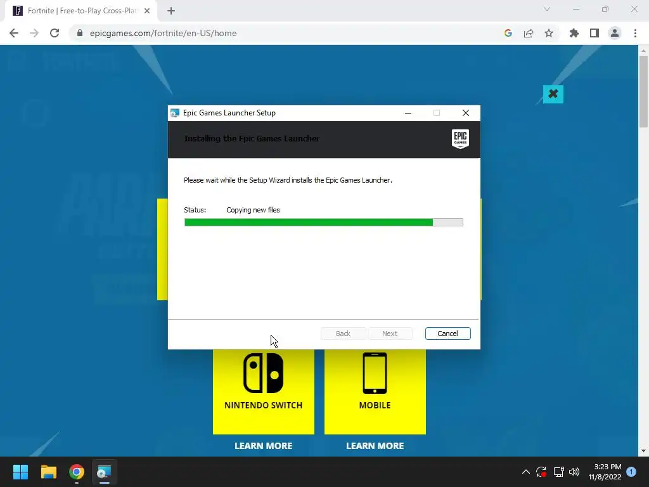Open the Windows Start menu
The image size is (649, 487).
(20, 472)
